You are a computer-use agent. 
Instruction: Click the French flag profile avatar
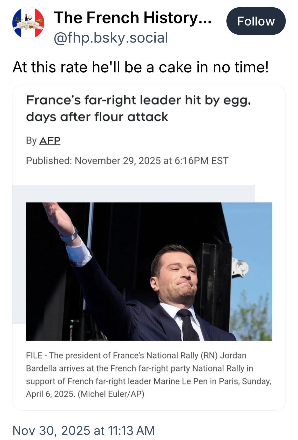point(28,23)
